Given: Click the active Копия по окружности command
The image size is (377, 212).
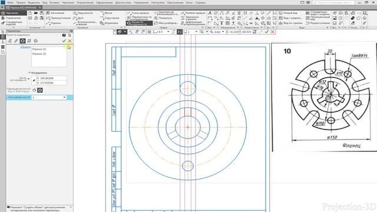Looking at the screenshot, I should click(x=139, y=23).
